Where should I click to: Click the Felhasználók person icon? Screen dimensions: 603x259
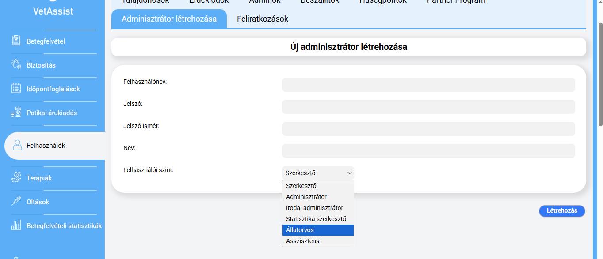(x=17, y=145)
